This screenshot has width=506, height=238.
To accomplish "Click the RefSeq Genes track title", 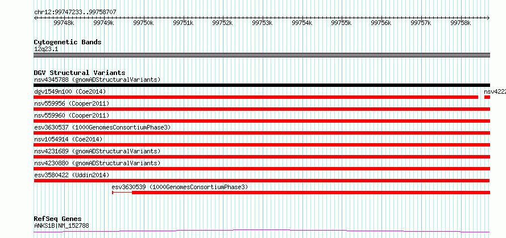I will click(x=58, y=219).
